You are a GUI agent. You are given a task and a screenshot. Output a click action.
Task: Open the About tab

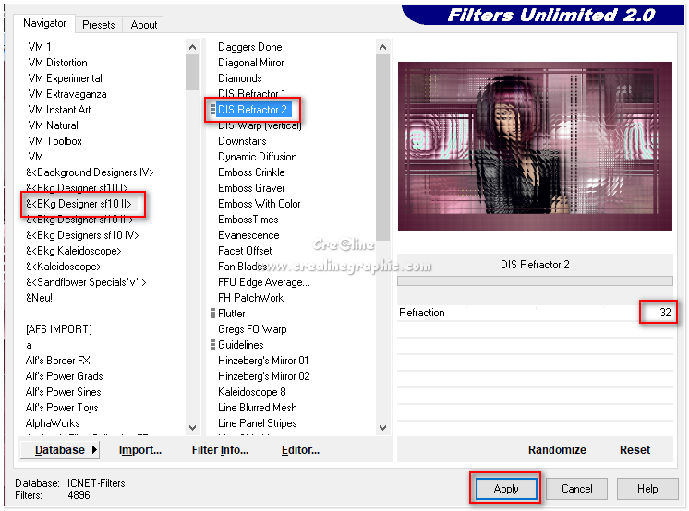coord(144,25)
